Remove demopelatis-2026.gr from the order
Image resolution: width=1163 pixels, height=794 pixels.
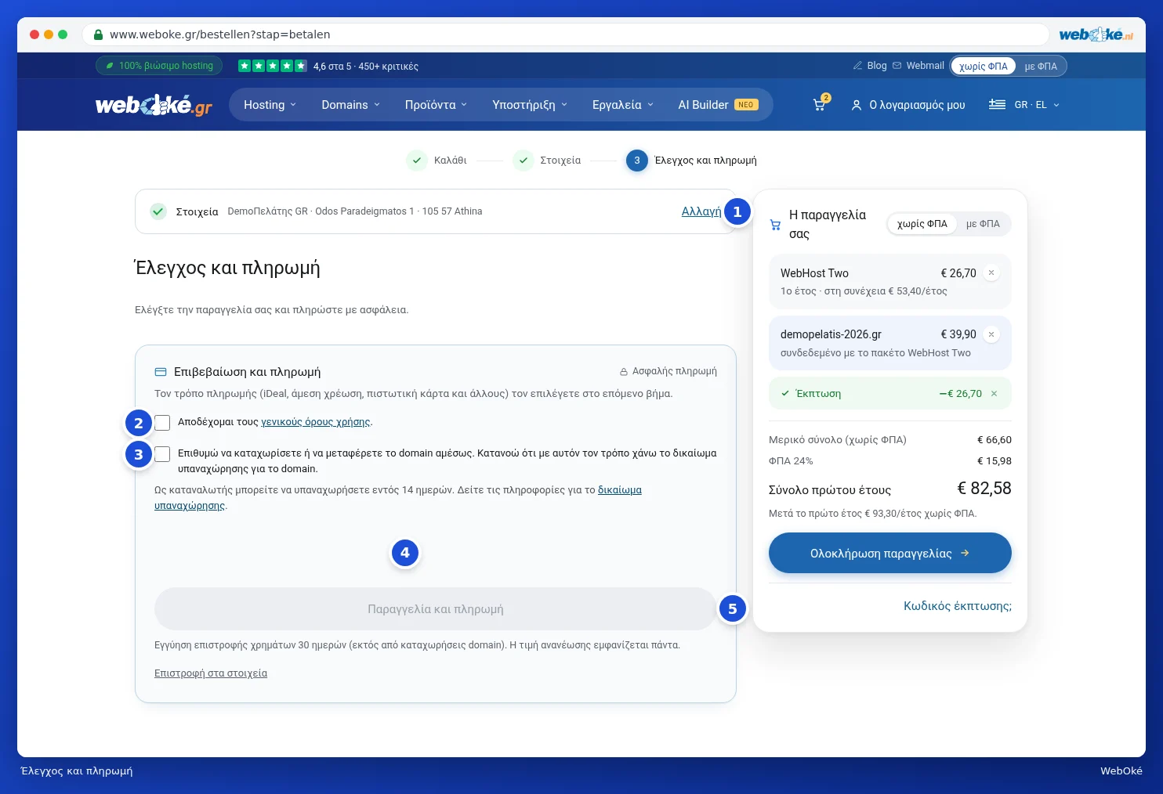click(991, 334)
